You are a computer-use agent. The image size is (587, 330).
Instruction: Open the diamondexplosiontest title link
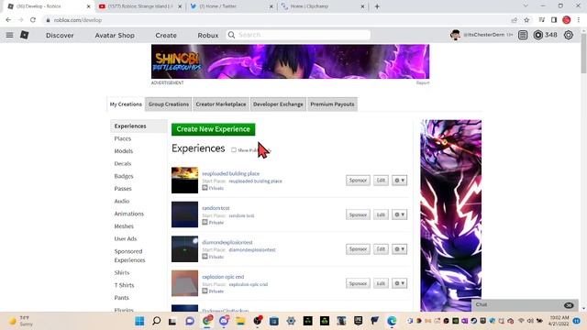(x=227, y=242)
